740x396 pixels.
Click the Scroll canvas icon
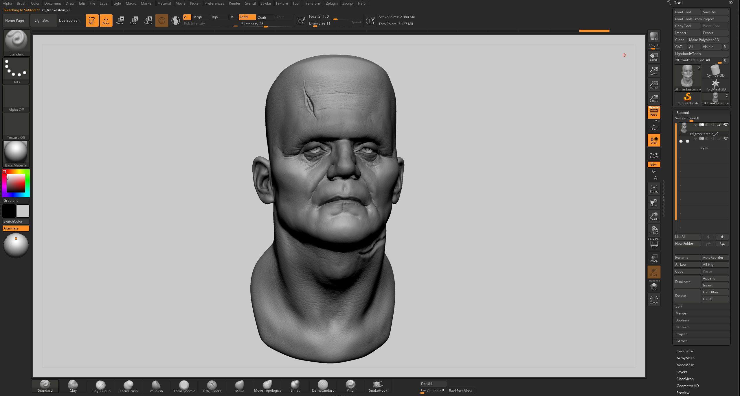click(x=654, y=57)
